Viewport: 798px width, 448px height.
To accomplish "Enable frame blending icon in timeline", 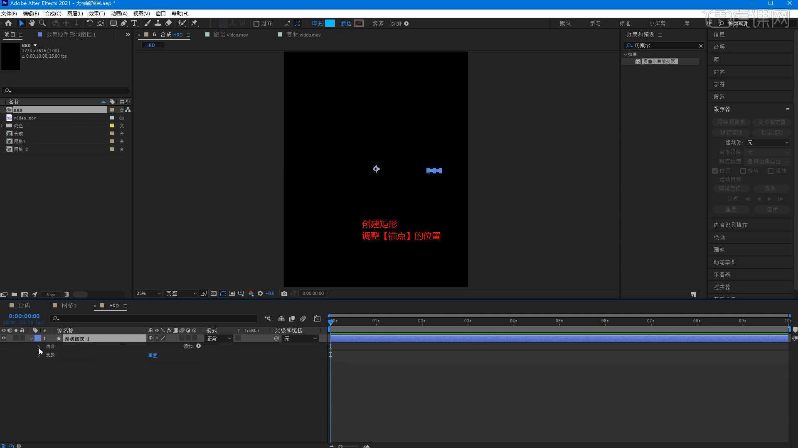I will [x=292, y=319].
